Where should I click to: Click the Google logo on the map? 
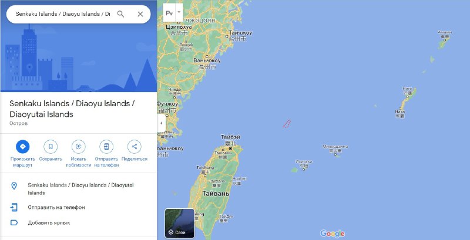(332, 234)
